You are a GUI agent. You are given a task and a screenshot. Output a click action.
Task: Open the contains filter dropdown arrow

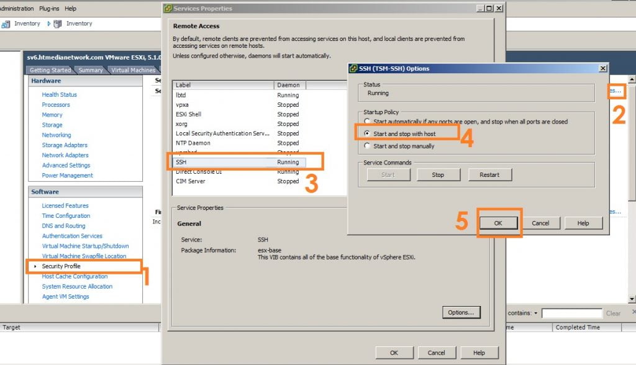tap(536, 313)
